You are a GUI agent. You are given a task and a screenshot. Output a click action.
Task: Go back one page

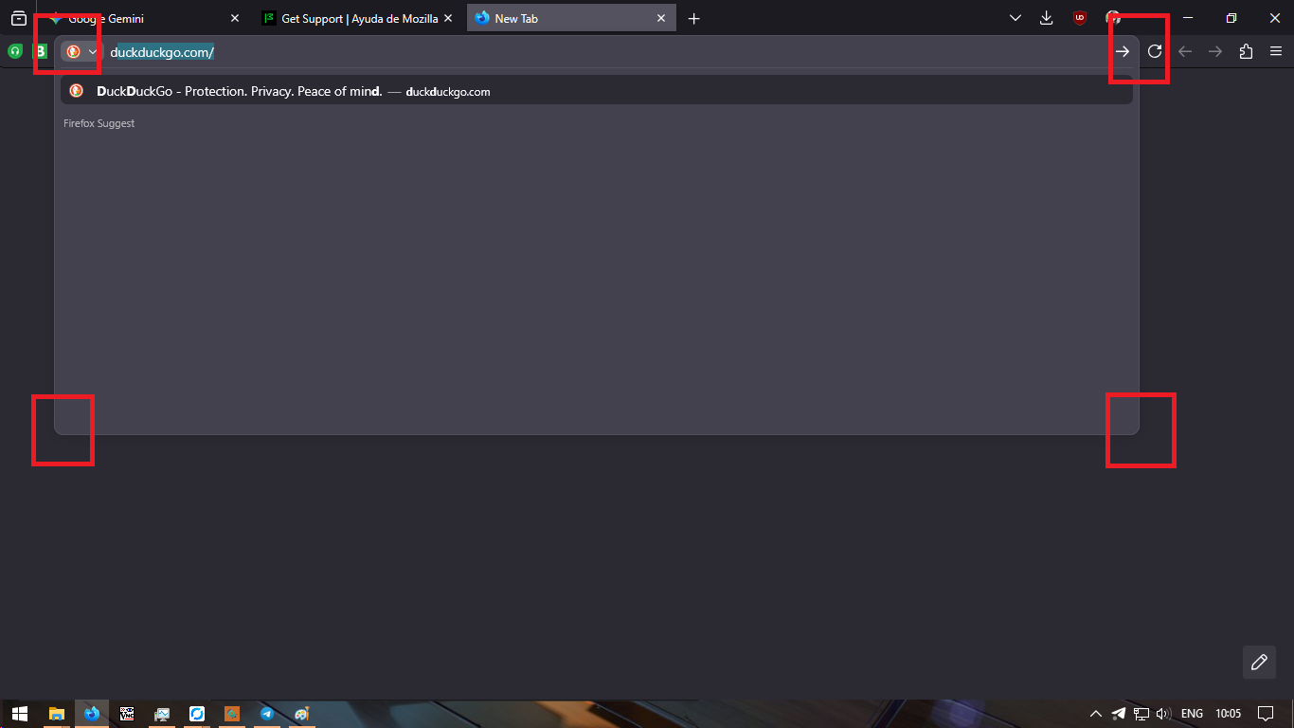(x=1185, y=51)
